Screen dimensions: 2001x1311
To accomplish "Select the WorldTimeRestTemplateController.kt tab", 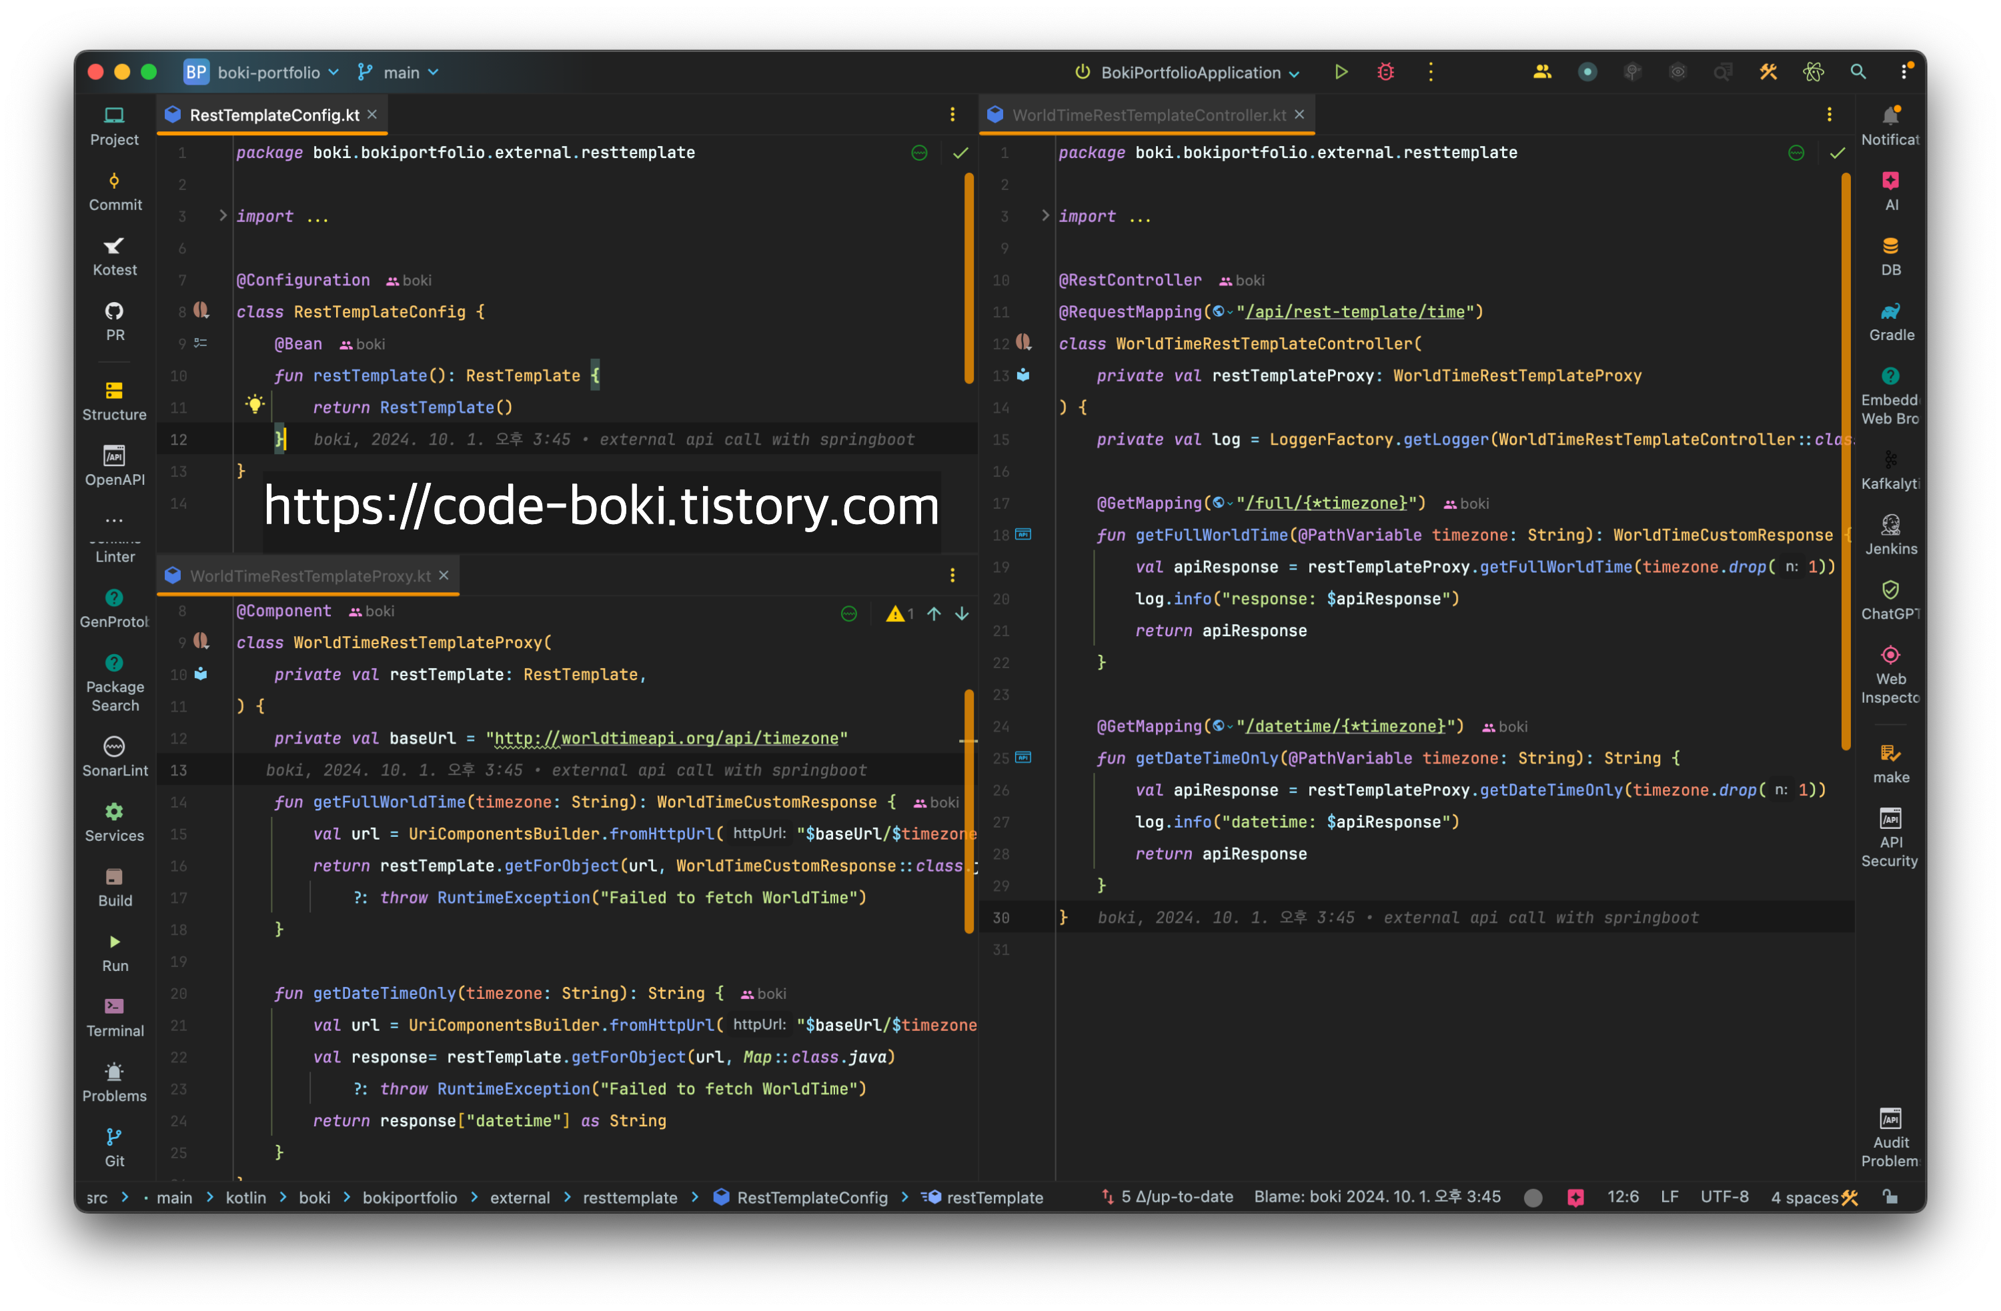I will [x=1148, y=115].
